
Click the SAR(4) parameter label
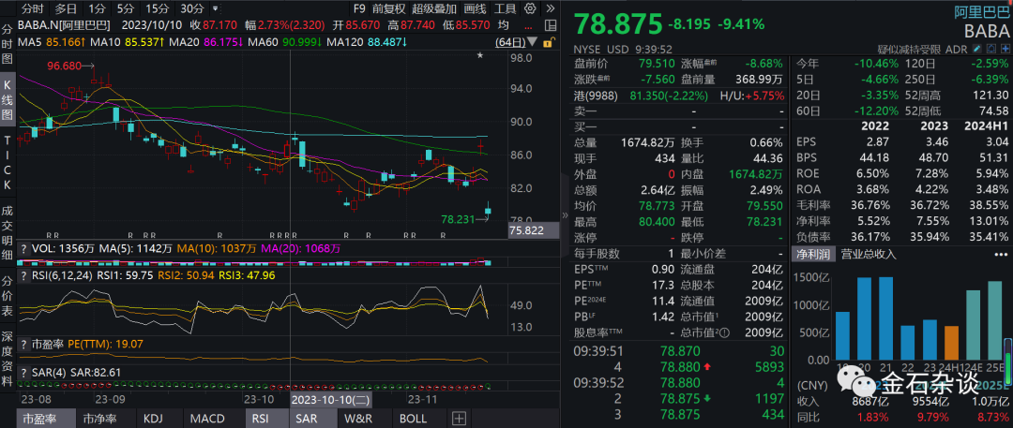click(x=48, y=373)
